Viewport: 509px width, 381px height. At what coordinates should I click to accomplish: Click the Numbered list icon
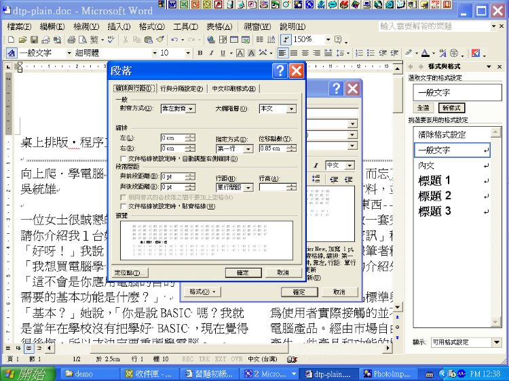tap(359, 53)
